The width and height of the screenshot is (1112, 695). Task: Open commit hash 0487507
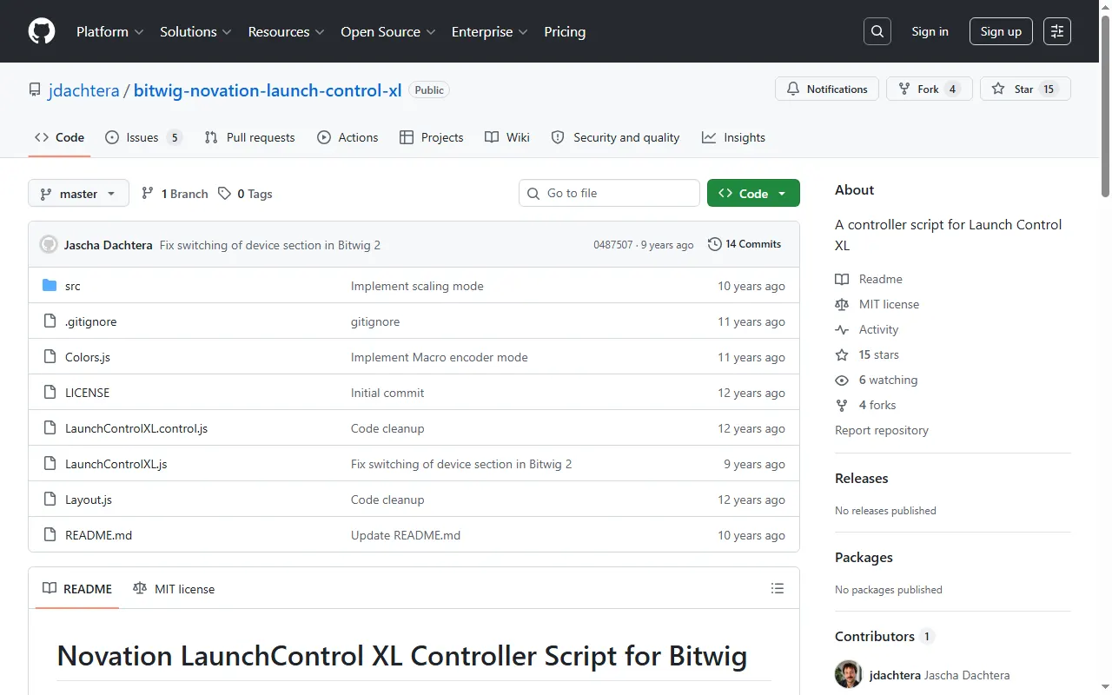[x=613, y=245]
